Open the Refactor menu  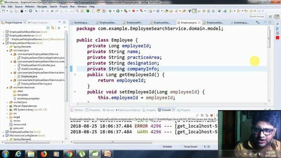click(x=30, y=7)
